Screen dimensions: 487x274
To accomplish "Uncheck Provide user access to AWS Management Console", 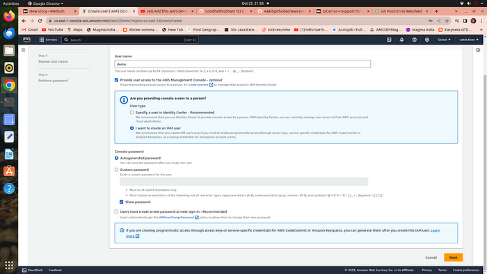I will click(x=116, y=80).
